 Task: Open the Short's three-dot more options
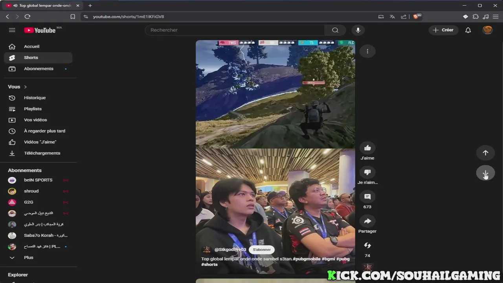point(367,51)
